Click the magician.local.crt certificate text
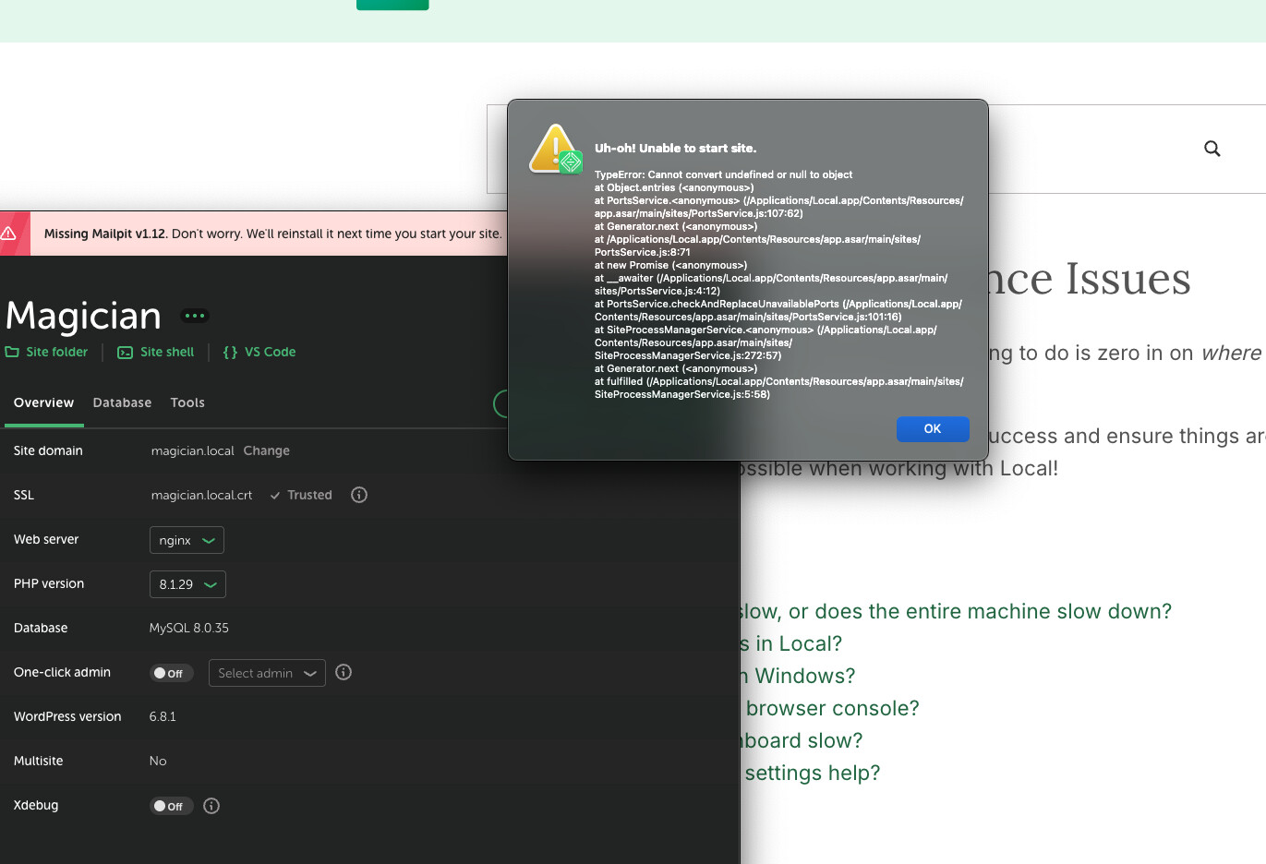 [201, 495]
